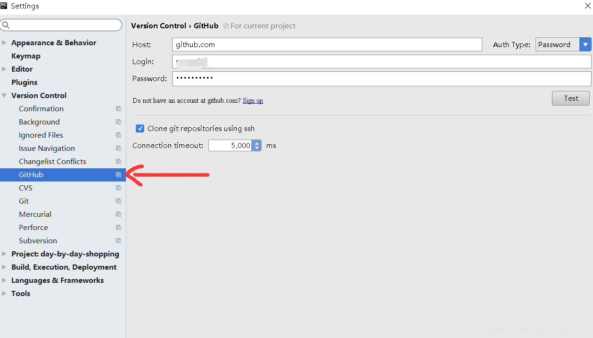This screenshot has width=593, height=338.
Task: Click the per-project icon beside GitHub
Action: (x=118, y=174)
